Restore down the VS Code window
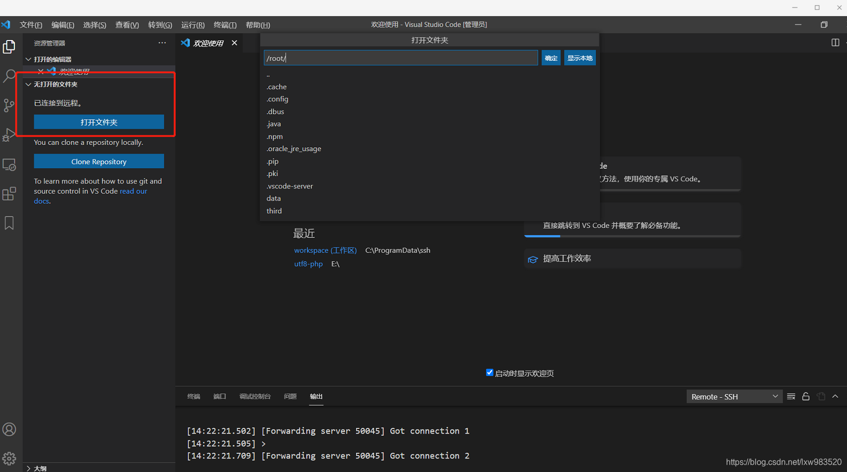 point(824,24)
